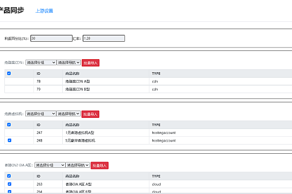
Task: Select the product name 5元豪华香港虚拟机
Action: pyautogui.click(x=80, y=141)
